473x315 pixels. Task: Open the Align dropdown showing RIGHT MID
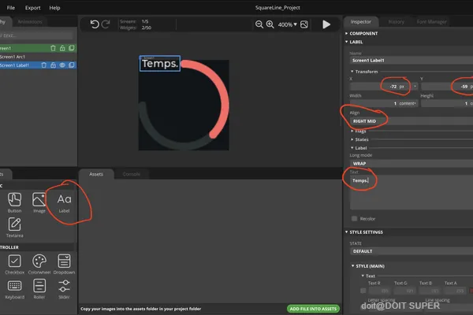click(412, 121)
